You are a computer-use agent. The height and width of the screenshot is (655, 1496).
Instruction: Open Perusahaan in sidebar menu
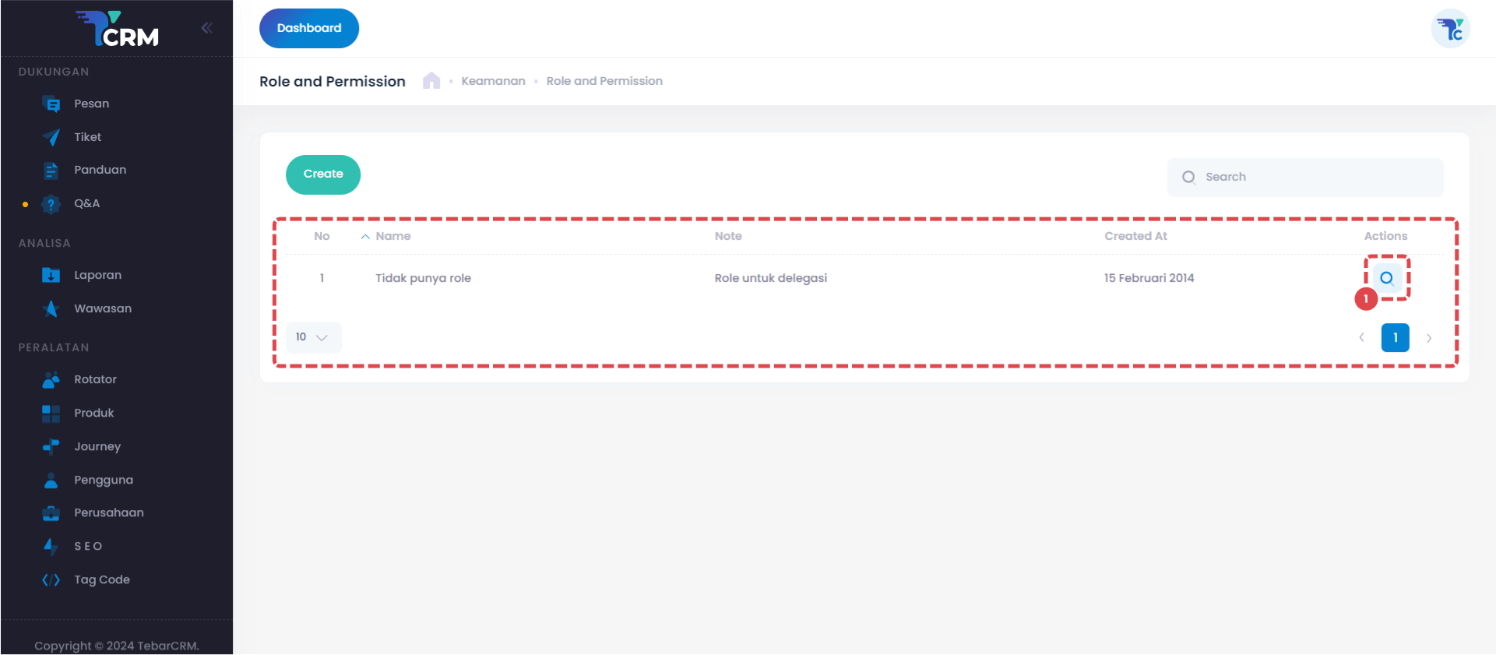pos(108,512)
